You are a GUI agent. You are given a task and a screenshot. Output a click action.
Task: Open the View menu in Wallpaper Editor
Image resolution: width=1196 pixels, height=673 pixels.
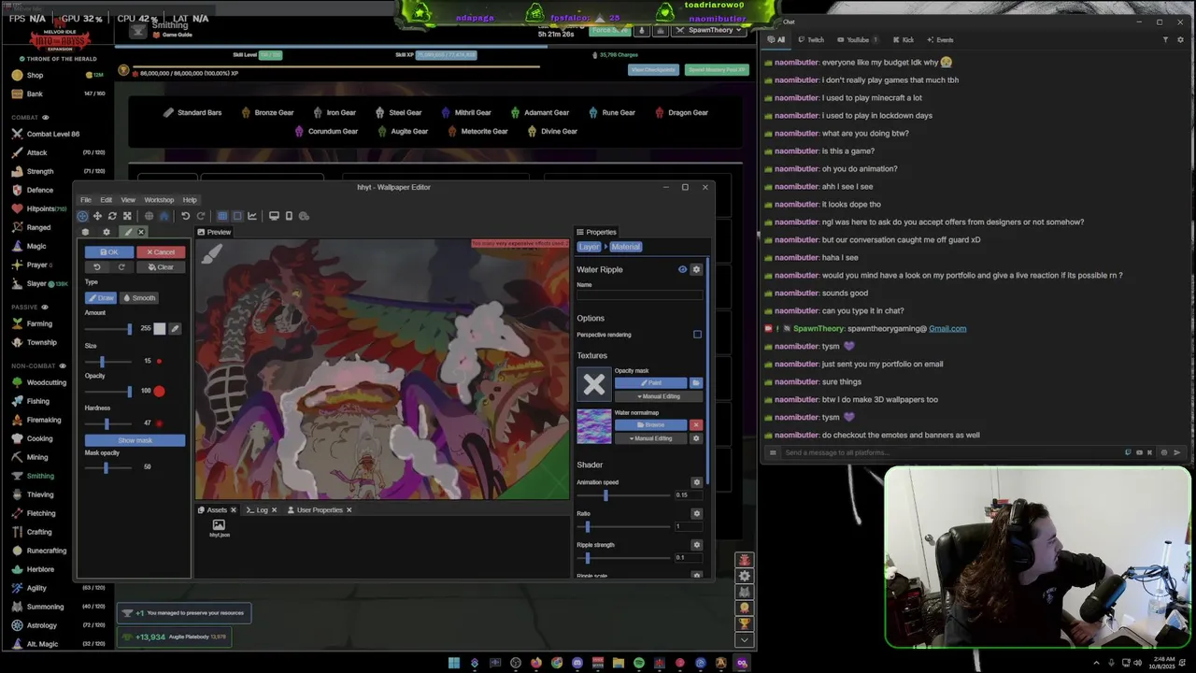pos(128,200)
